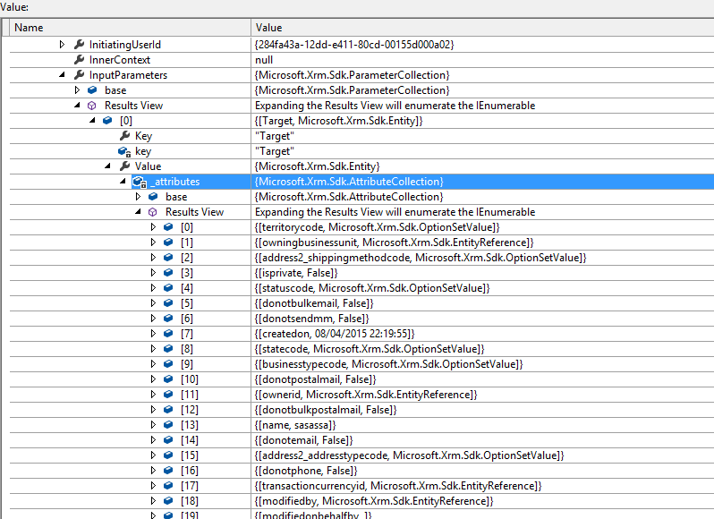Click the private field icon beside _attributes

click(x=140, y=182)
